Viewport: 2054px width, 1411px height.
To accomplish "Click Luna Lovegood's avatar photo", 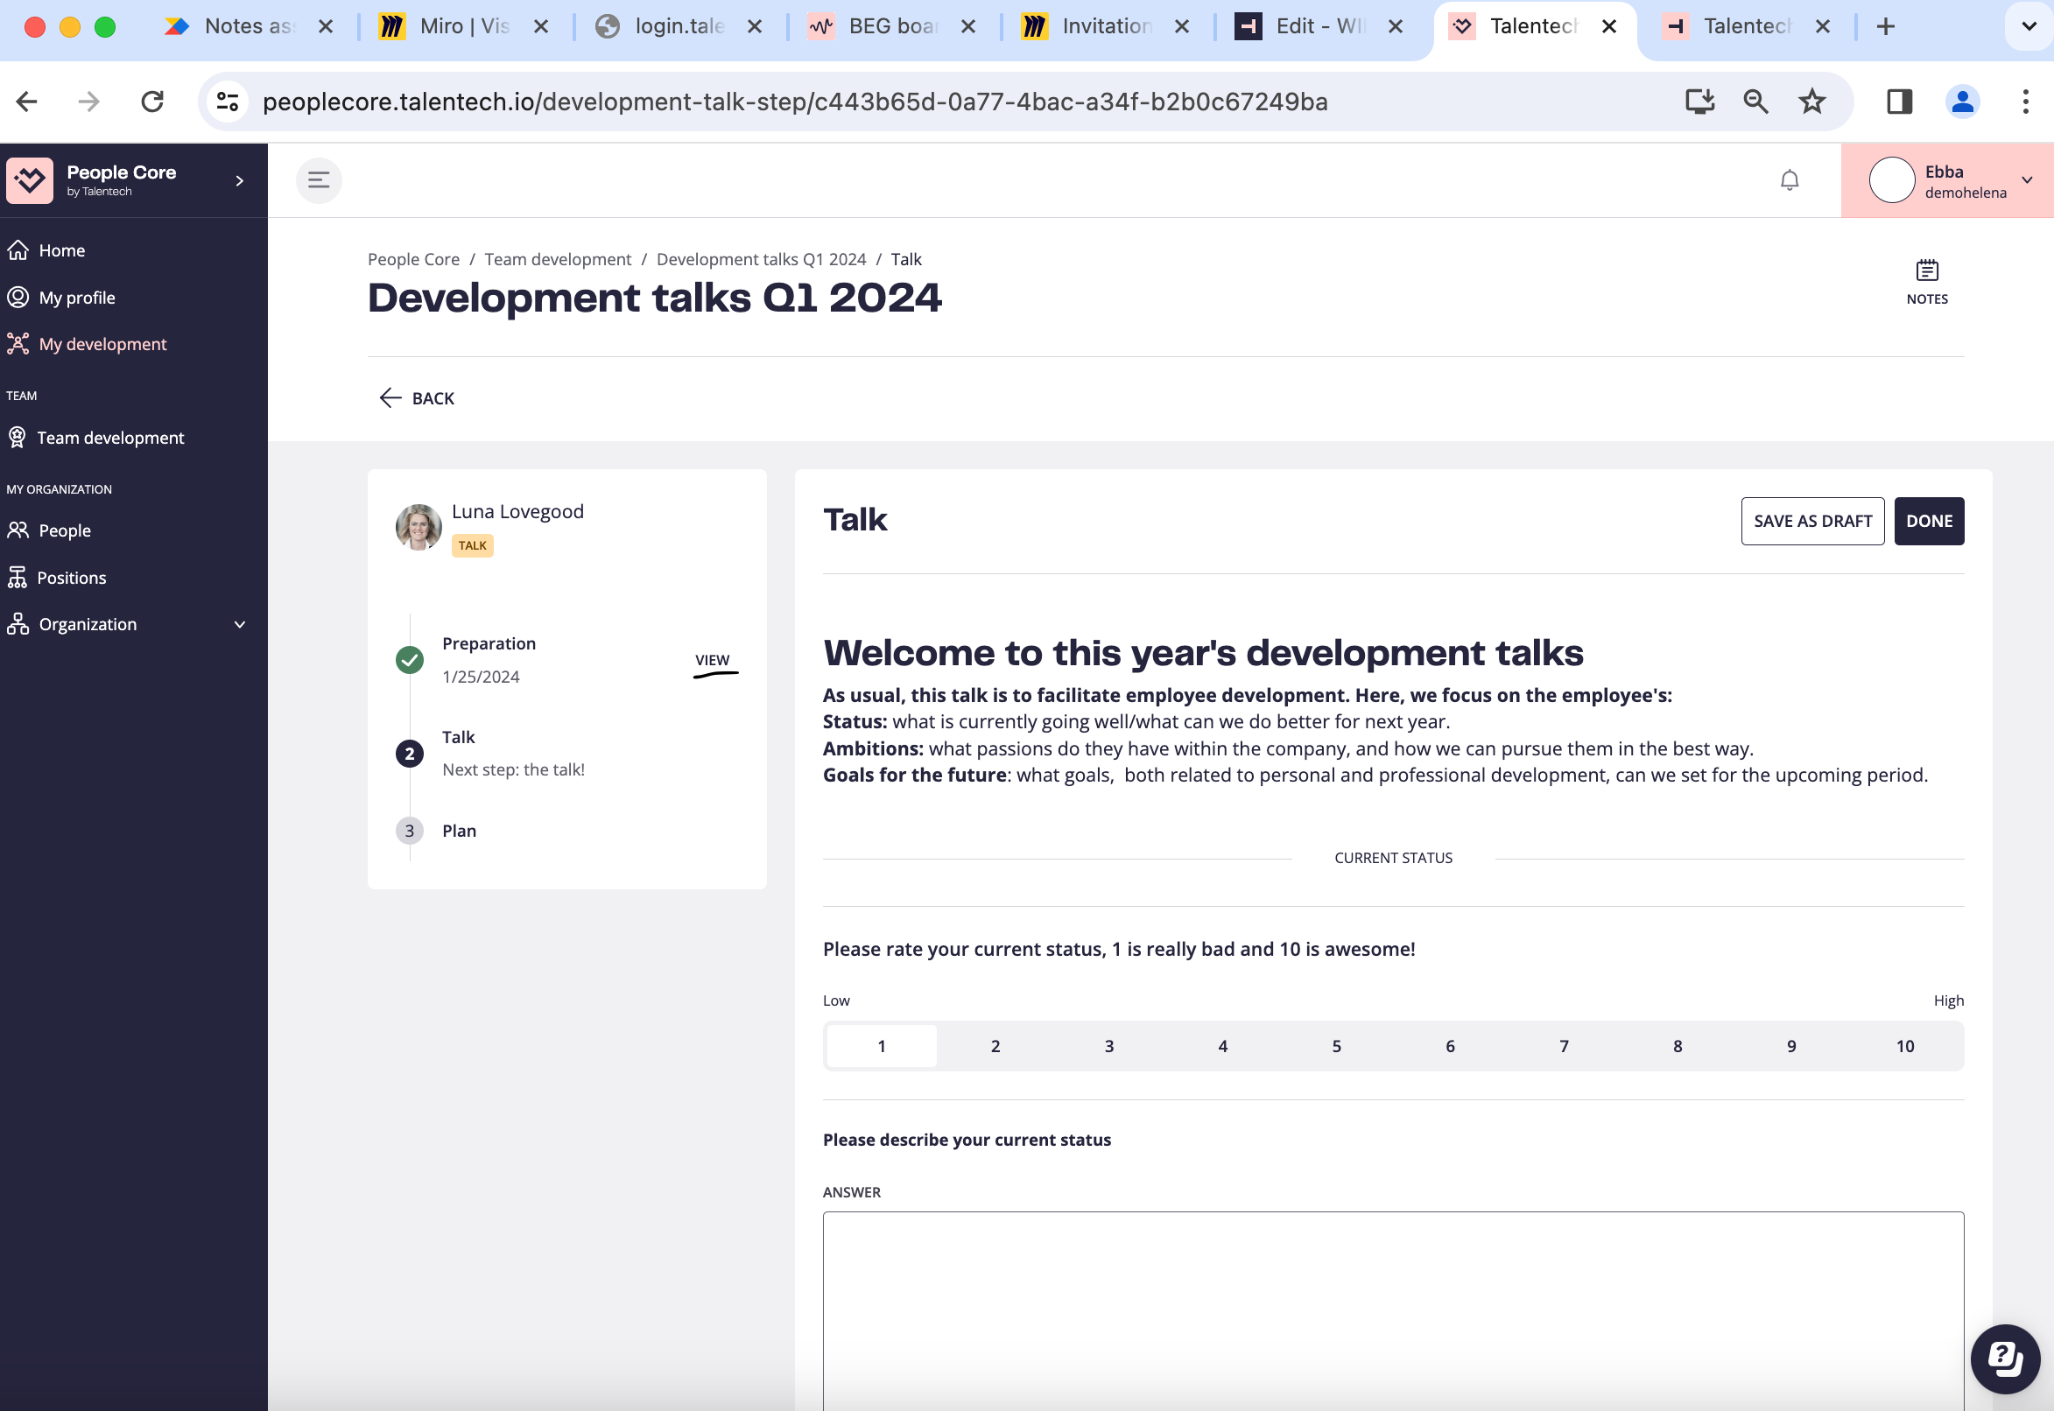I will [x=419, y=527].
